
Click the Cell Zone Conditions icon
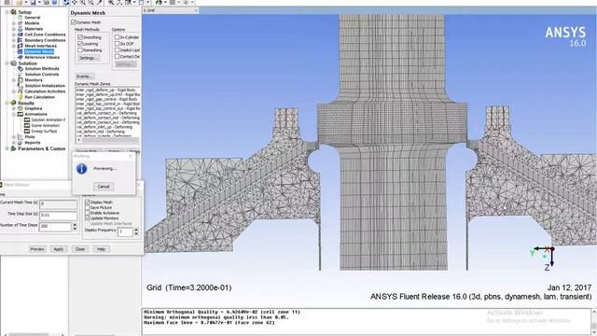(21, 35)
